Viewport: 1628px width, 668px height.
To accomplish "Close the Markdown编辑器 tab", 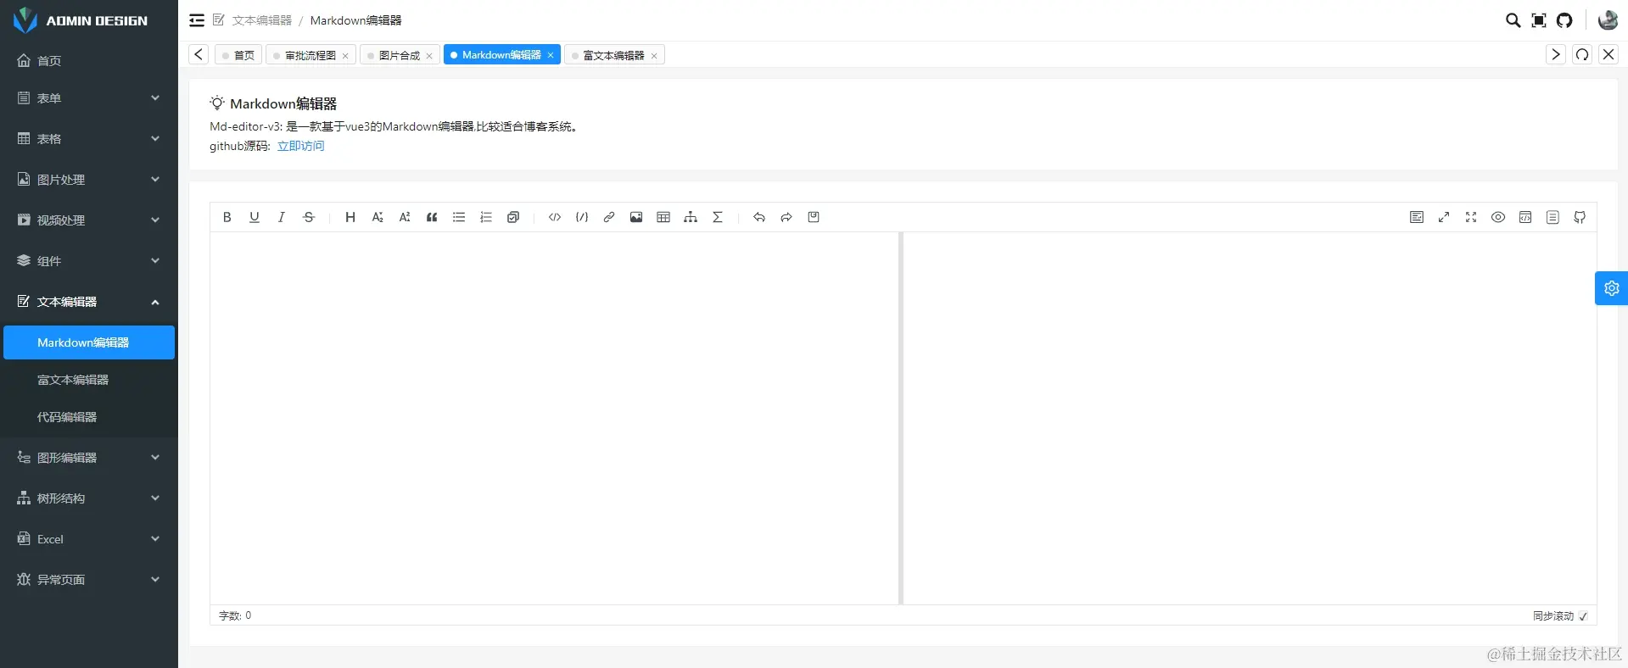I will [x=551, y=55].
